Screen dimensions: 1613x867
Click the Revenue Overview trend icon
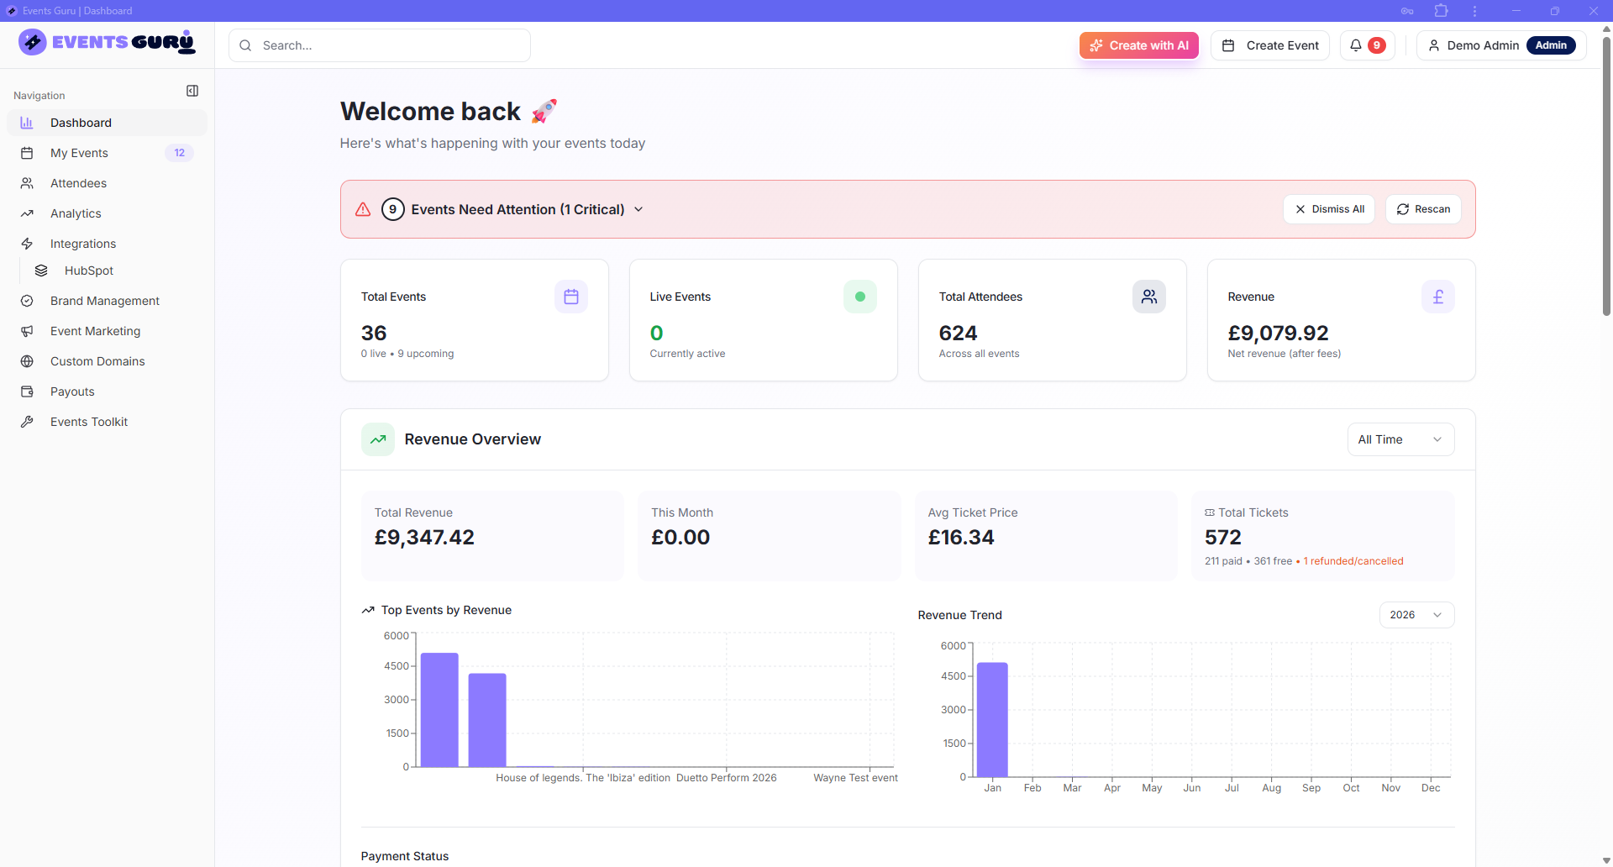378,439
